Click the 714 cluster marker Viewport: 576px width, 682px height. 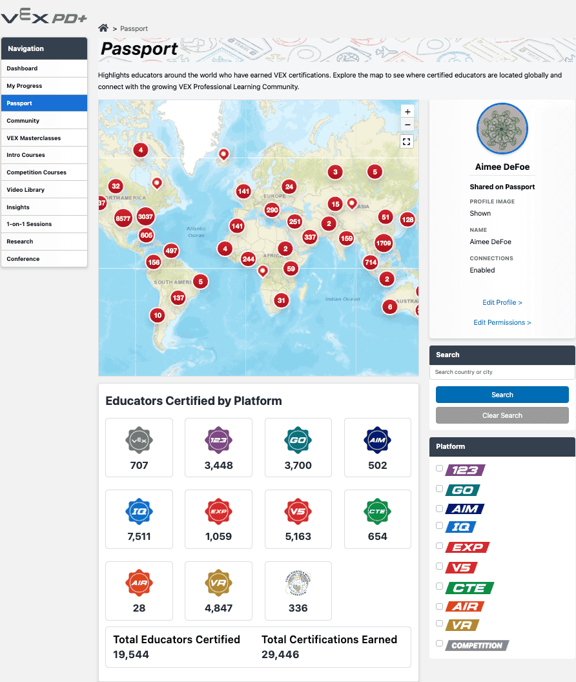point(371,262)
